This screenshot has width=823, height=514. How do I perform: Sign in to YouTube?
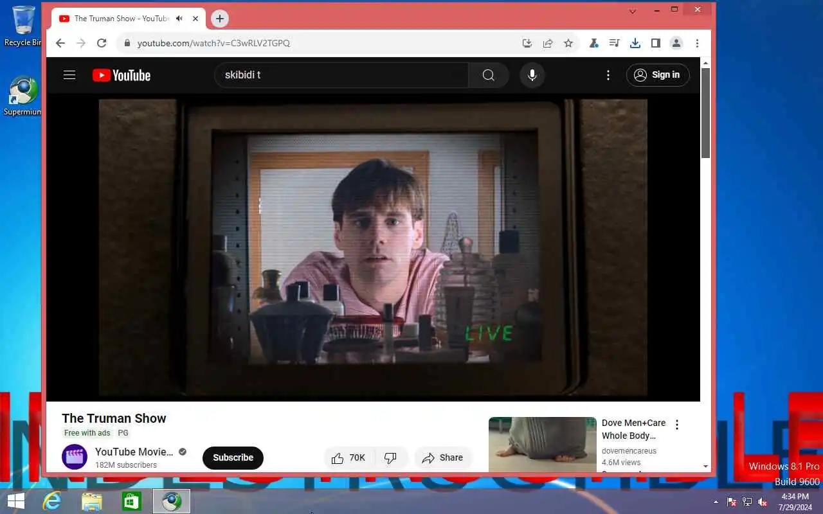[658, 75]
